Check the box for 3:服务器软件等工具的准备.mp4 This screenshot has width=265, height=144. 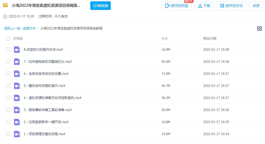click(8, 110)
